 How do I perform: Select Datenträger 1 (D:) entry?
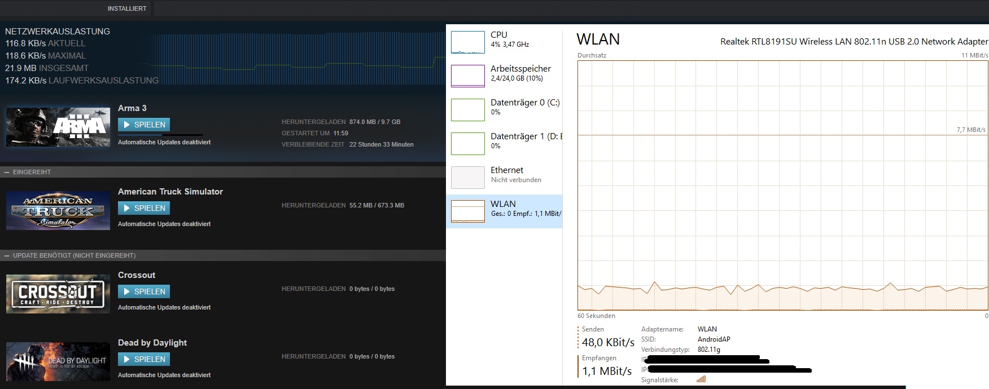pyautogui.click(x=505, y=143)
